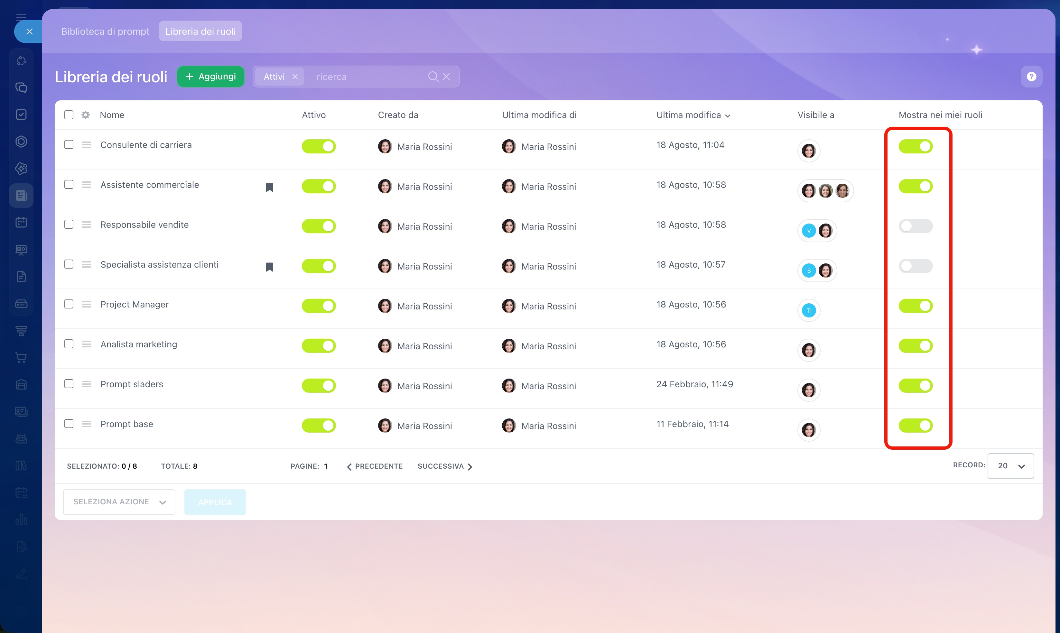
Task: Tick the checkbox for Assistente commerciale
Action: coord(69,184)
